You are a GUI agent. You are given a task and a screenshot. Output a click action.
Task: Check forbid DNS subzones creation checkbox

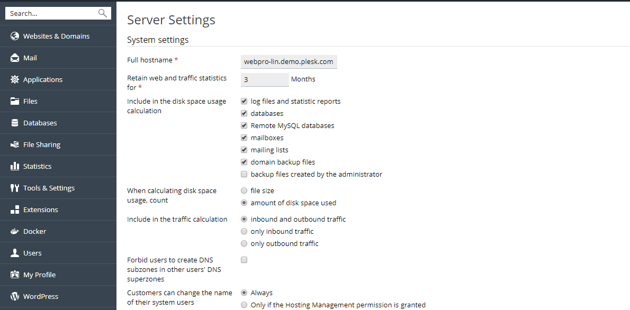point(244,260)
